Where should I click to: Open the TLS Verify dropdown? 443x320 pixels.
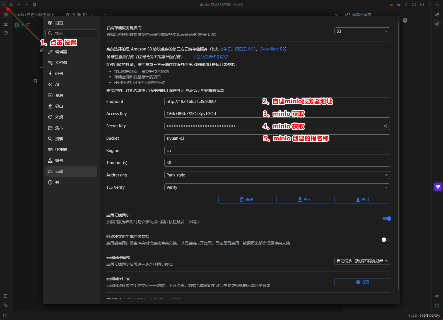click(x=277, y=187)
